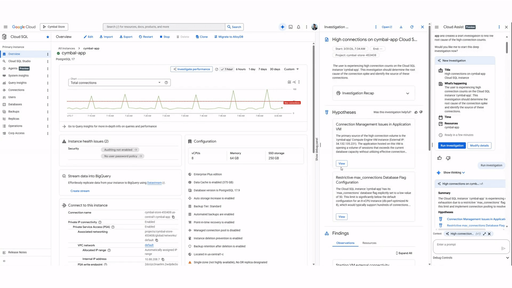Collapse the left navigation sidebar
Image resolution: width=512 pixels, height=288 pixels.
pyautogui.click(x=4, y=261)
